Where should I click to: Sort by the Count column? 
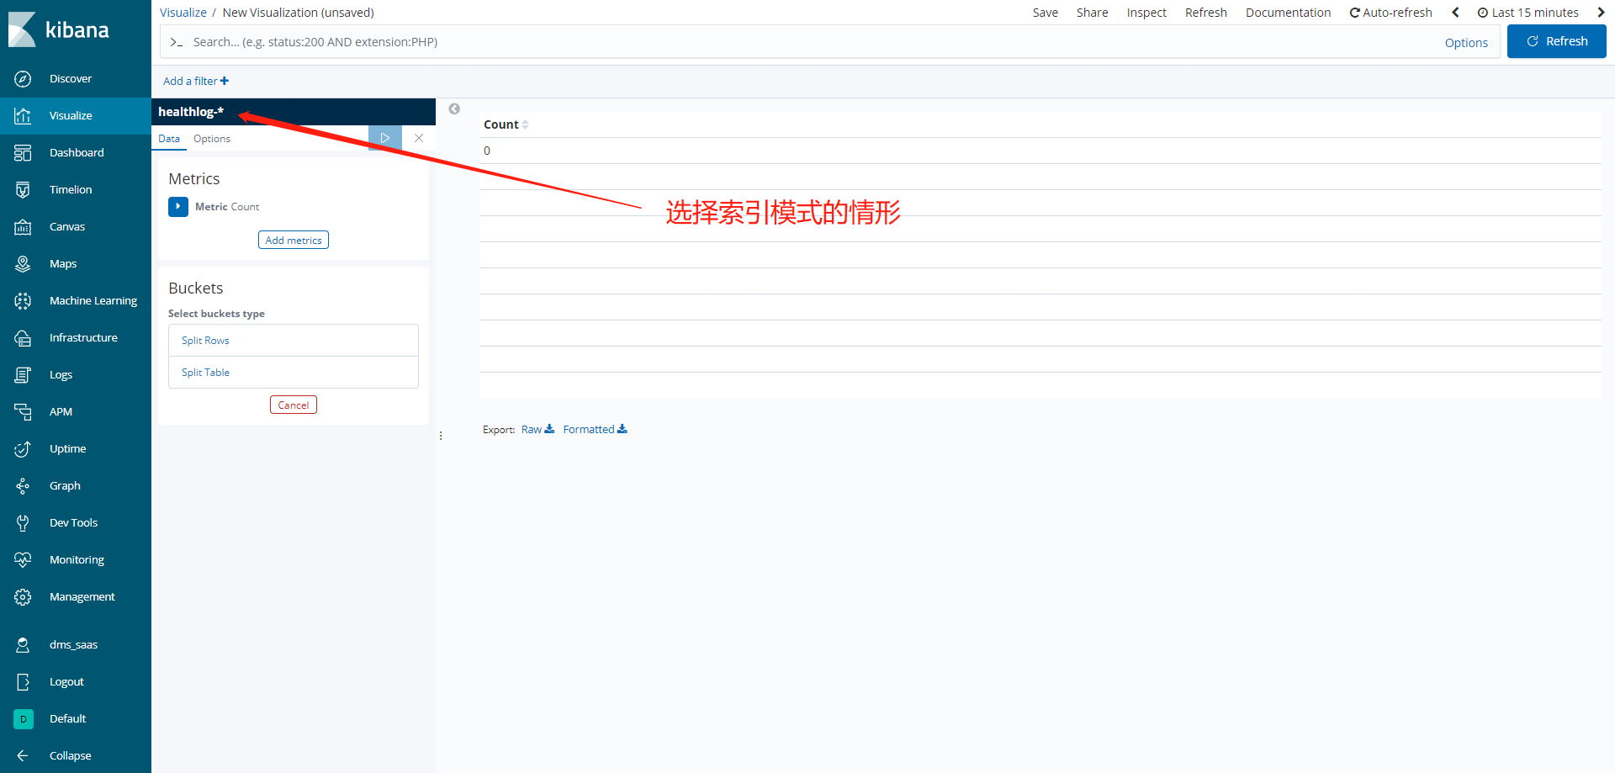pyautogui.click(x=506, y=124)
